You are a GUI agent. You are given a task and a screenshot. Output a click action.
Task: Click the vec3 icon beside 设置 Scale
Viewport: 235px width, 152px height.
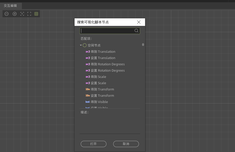coord(88,83)
